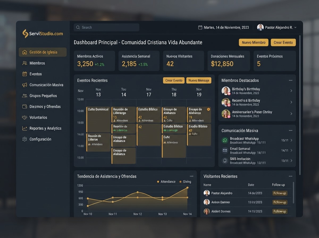Viewport: 319px width, 238px height.
Task: Click the Nuevo Mensaje button
Action: [x=199, y=80]
